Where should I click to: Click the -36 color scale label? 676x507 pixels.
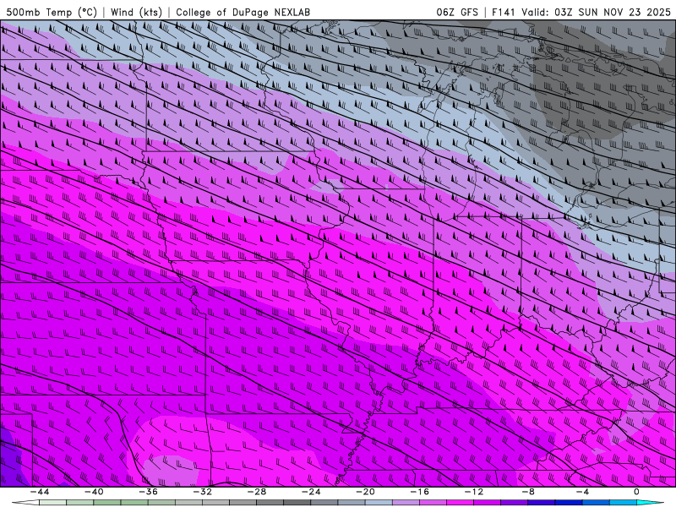148,492
